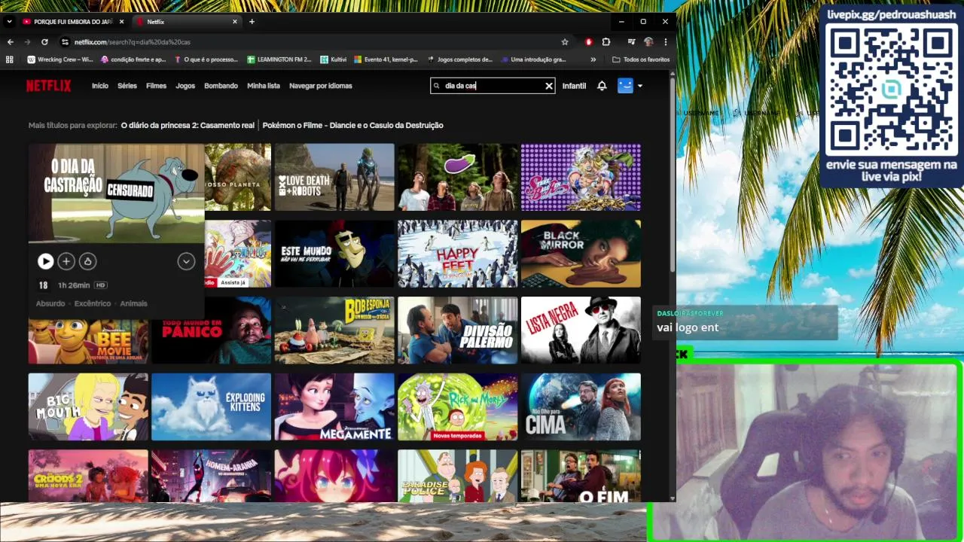
Task: Open the Chrome extensions puzzle icon
Action: 606,42
